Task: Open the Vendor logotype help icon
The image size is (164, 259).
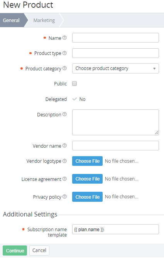Action: [64, 161]
